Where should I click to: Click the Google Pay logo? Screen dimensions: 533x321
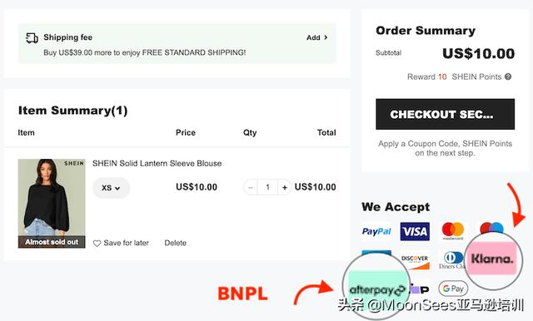coord(453,289)
